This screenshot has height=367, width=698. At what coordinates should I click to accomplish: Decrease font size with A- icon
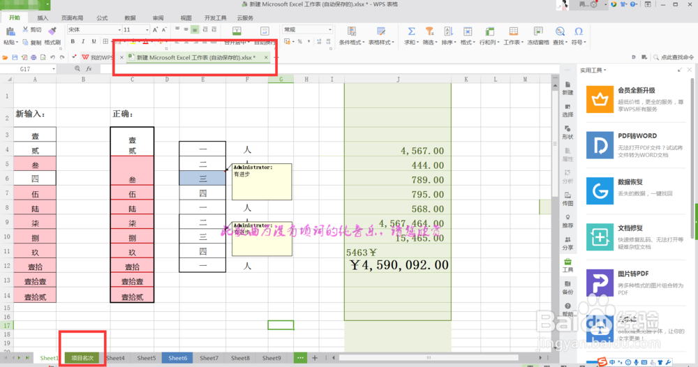point(164,30)
